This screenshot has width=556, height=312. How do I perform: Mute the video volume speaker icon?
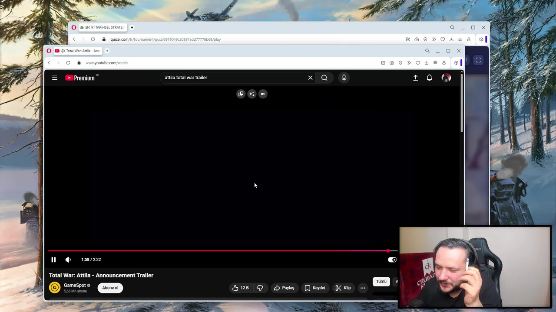pyautogui.click(x=68, y=260)
